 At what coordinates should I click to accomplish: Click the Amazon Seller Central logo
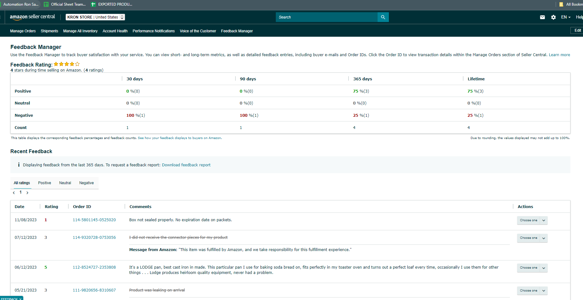pyautogui.click(x=32, y=17)
